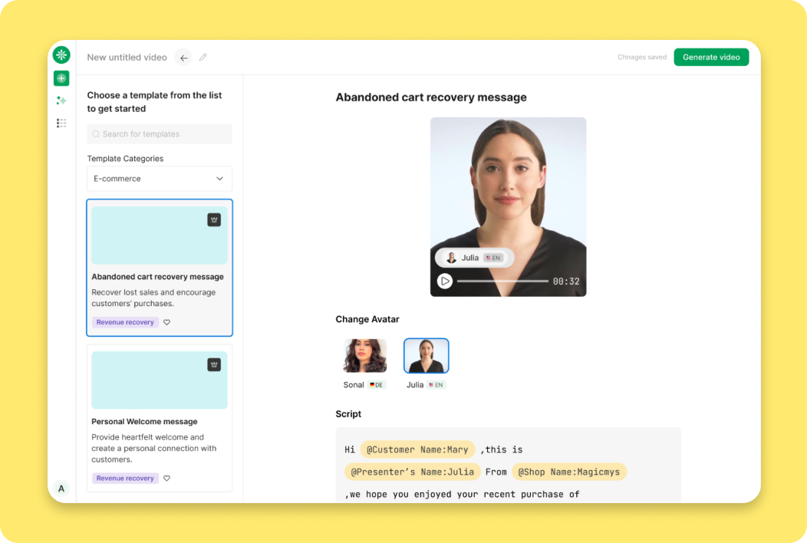807x543 pixels.
Task: Favorite the Personal Welcome message template
Action: point(167,479)
